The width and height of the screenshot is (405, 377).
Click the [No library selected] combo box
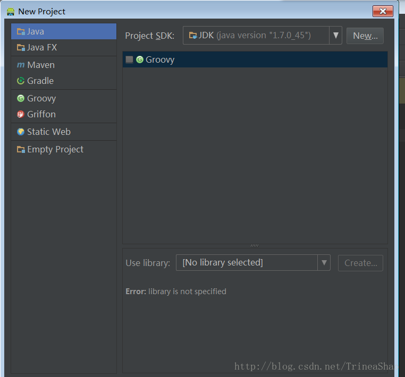253,263
